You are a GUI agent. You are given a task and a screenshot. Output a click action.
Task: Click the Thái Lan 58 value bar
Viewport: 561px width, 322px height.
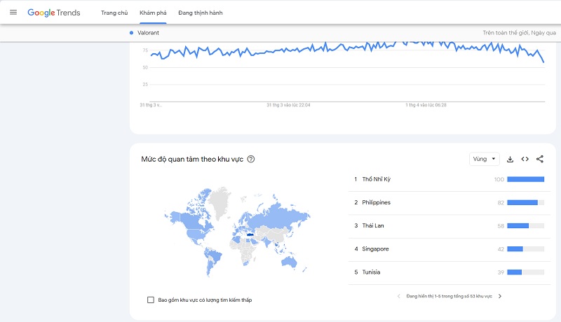coord(525,225)
